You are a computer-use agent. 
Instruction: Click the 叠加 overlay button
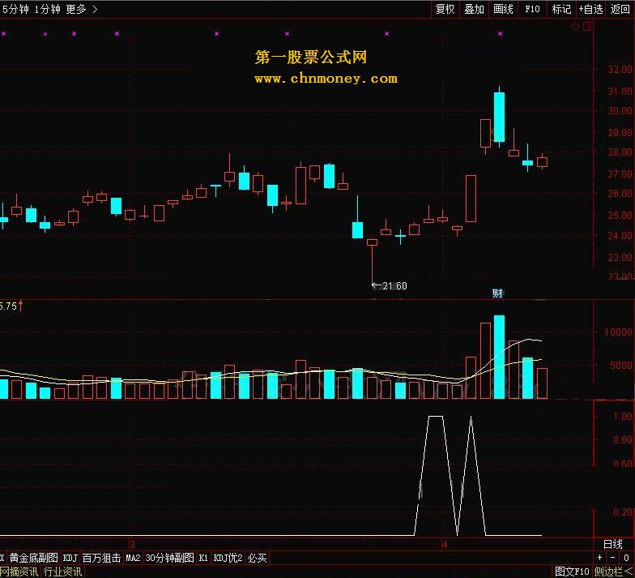[x=474, y=9]
